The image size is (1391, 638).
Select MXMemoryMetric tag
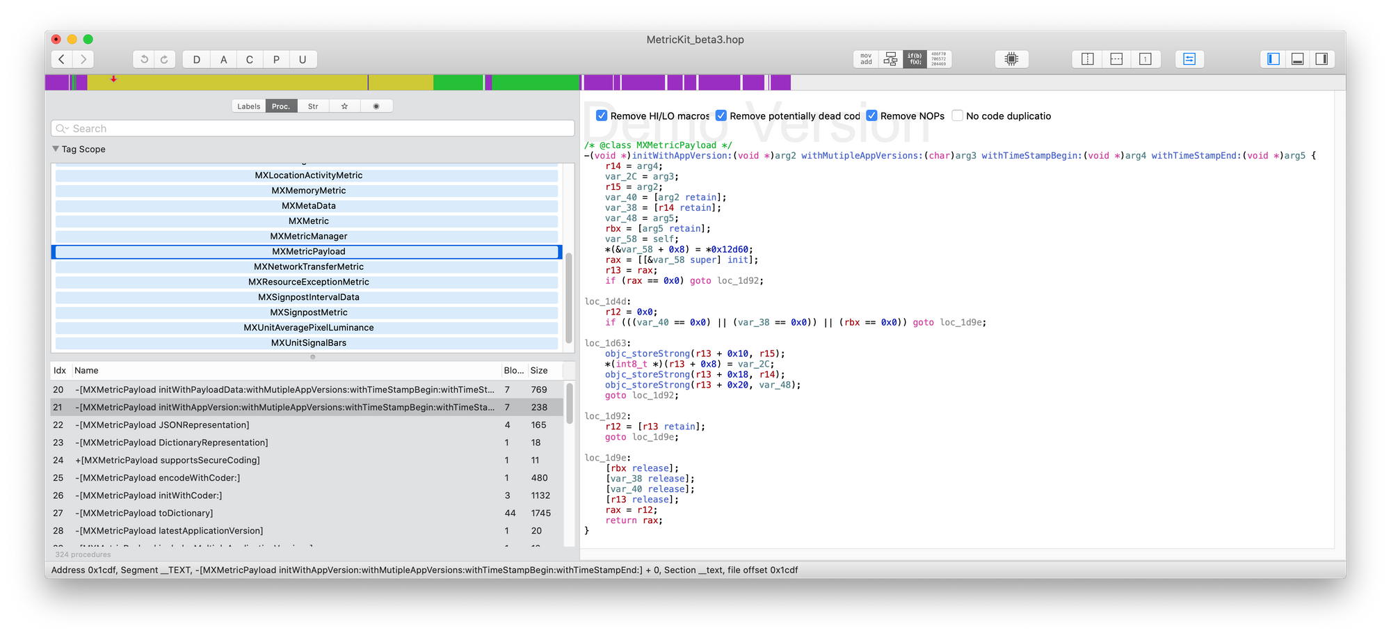307,191
